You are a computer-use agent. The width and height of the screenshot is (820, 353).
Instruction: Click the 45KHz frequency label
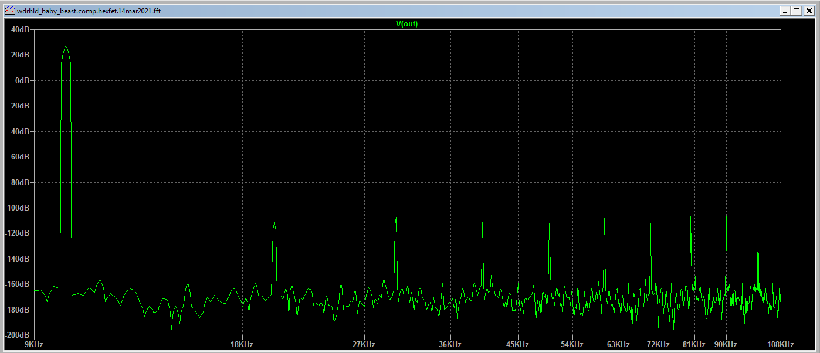pos(518,345)
